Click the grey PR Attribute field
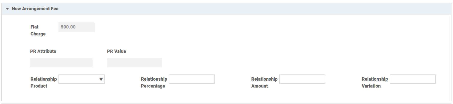Screen dimensions: 453x104 click(x=61, y=63)
